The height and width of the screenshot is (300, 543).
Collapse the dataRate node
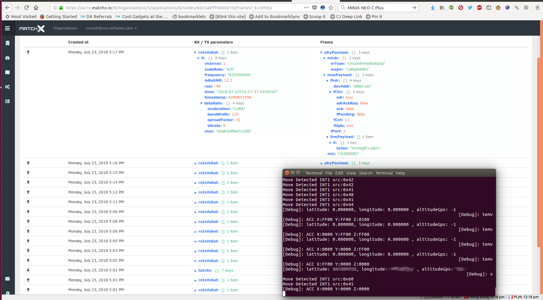[x=201, y=103]
